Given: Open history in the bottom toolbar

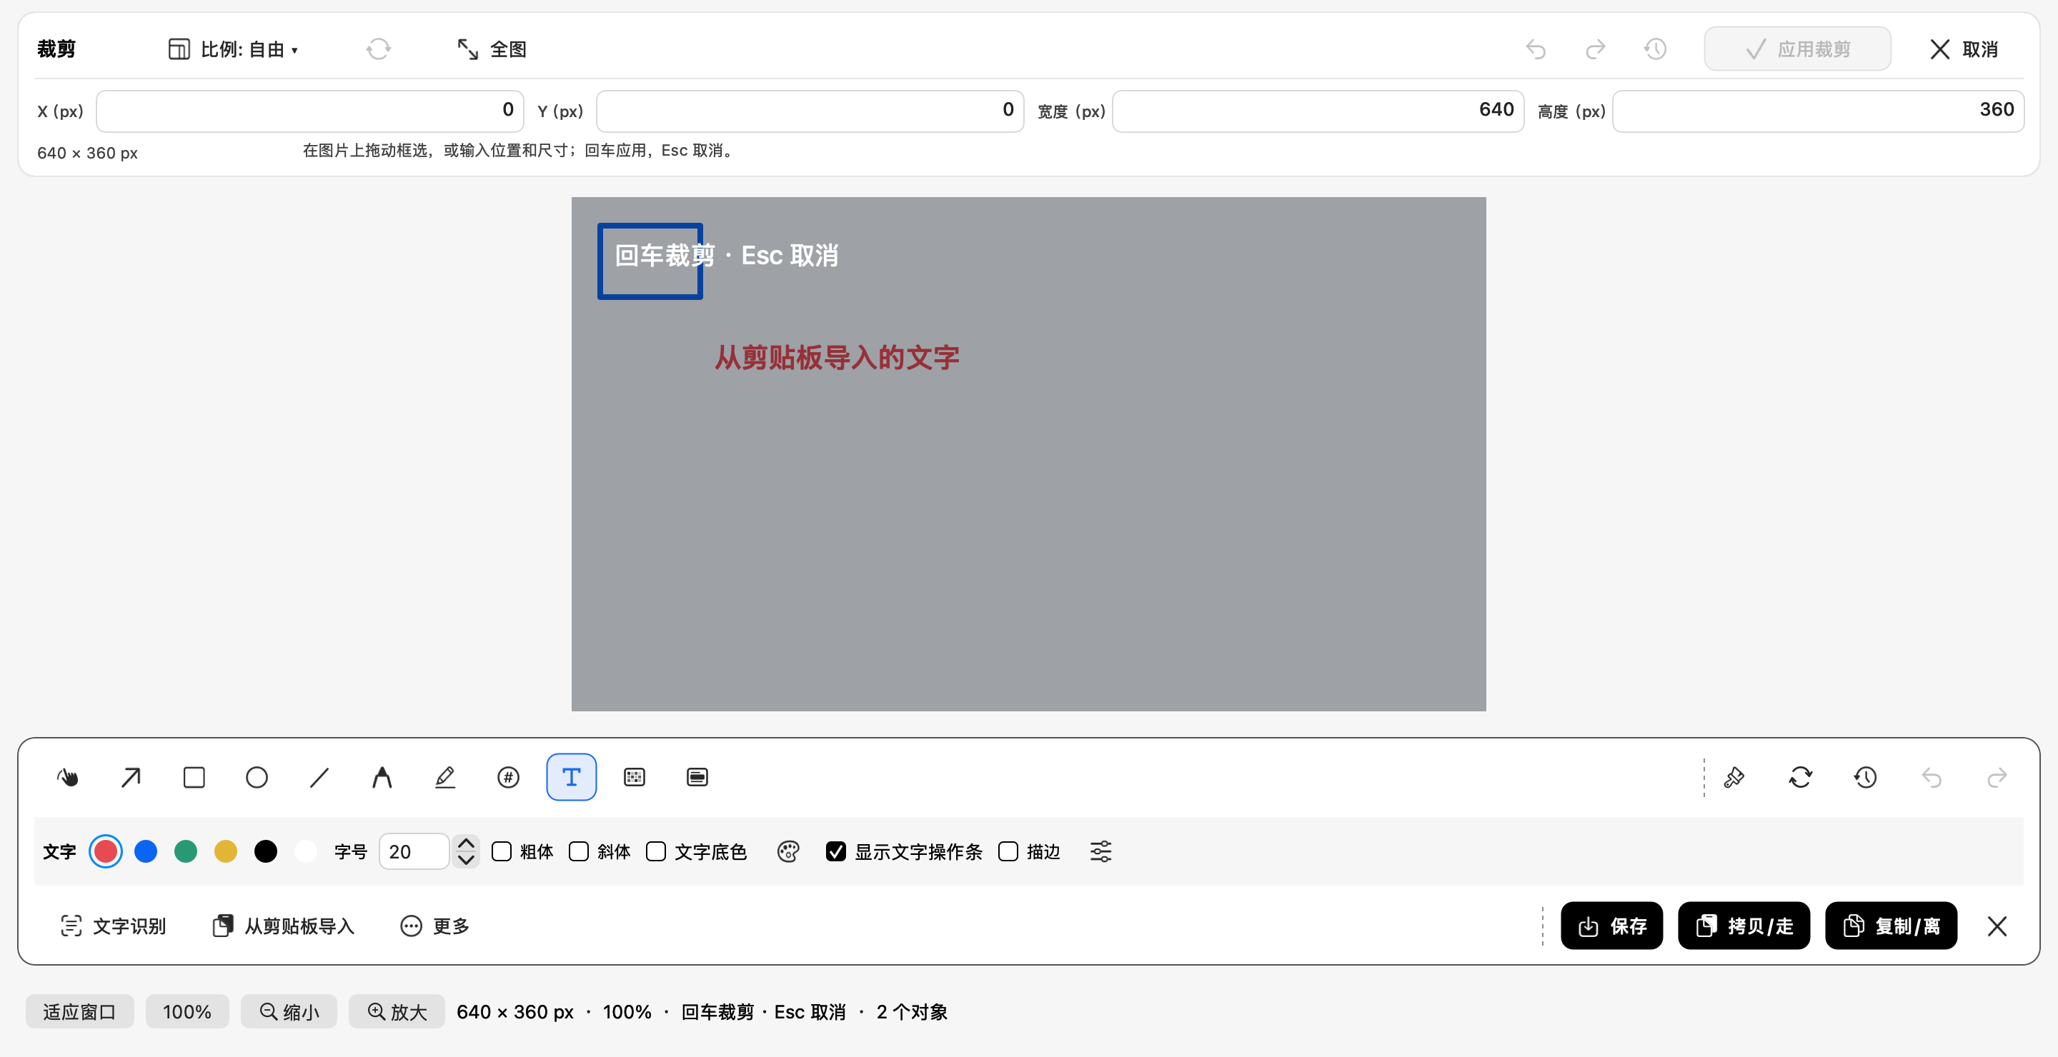Looking at the screenshot, I should 1866,777.
